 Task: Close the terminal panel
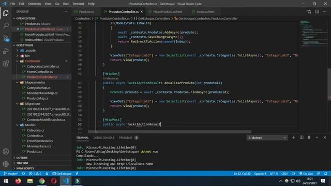(325, 137)
